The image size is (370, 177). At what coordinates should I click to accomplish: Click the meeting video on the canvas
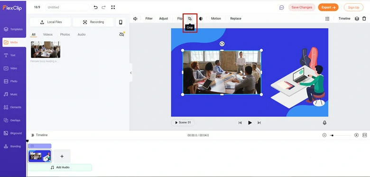(222, 72)
